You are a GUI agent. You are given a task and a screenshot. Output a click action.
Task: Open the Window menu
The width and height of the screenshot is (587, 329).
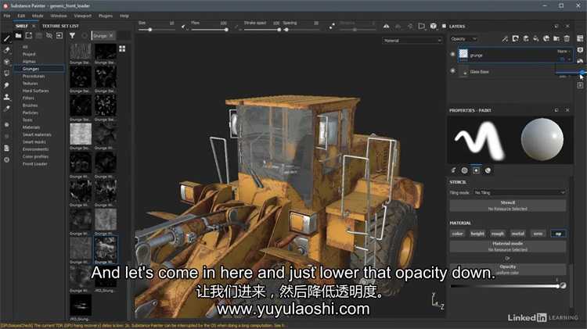(59, 16)
